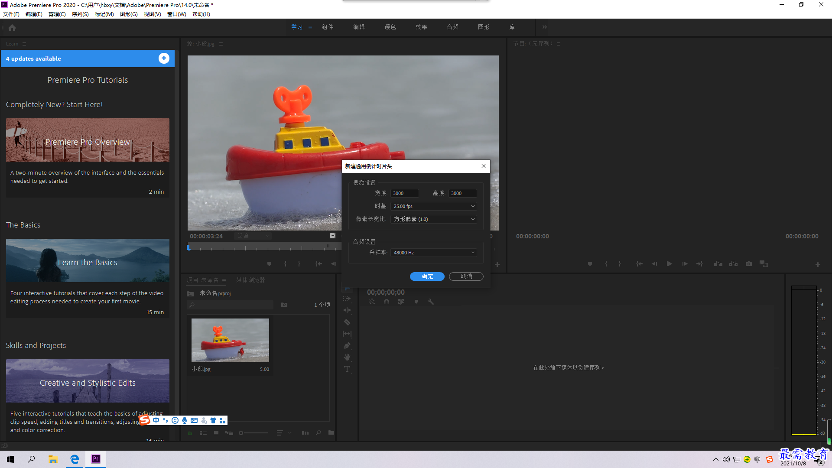Open sort icons dropdown in Project panel
The image size is (832, 468).
[x=283, y=432]
